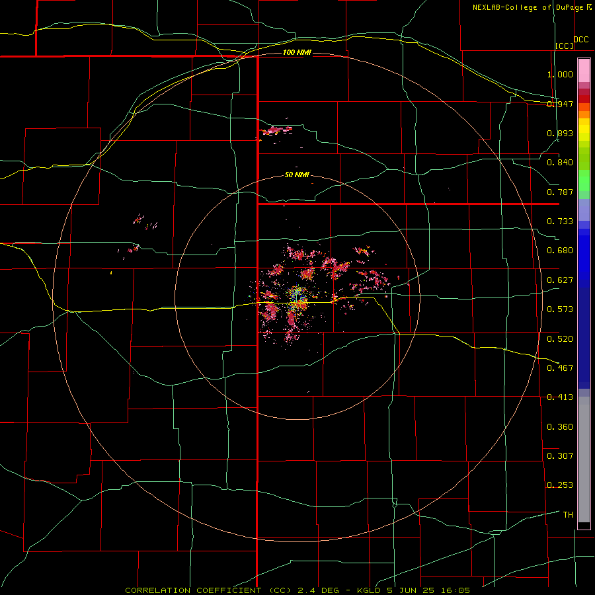The height and width of the screenshot is (595, 595).
Task: Click the 0.840 legend value
Action: click(x=560, y=163)
